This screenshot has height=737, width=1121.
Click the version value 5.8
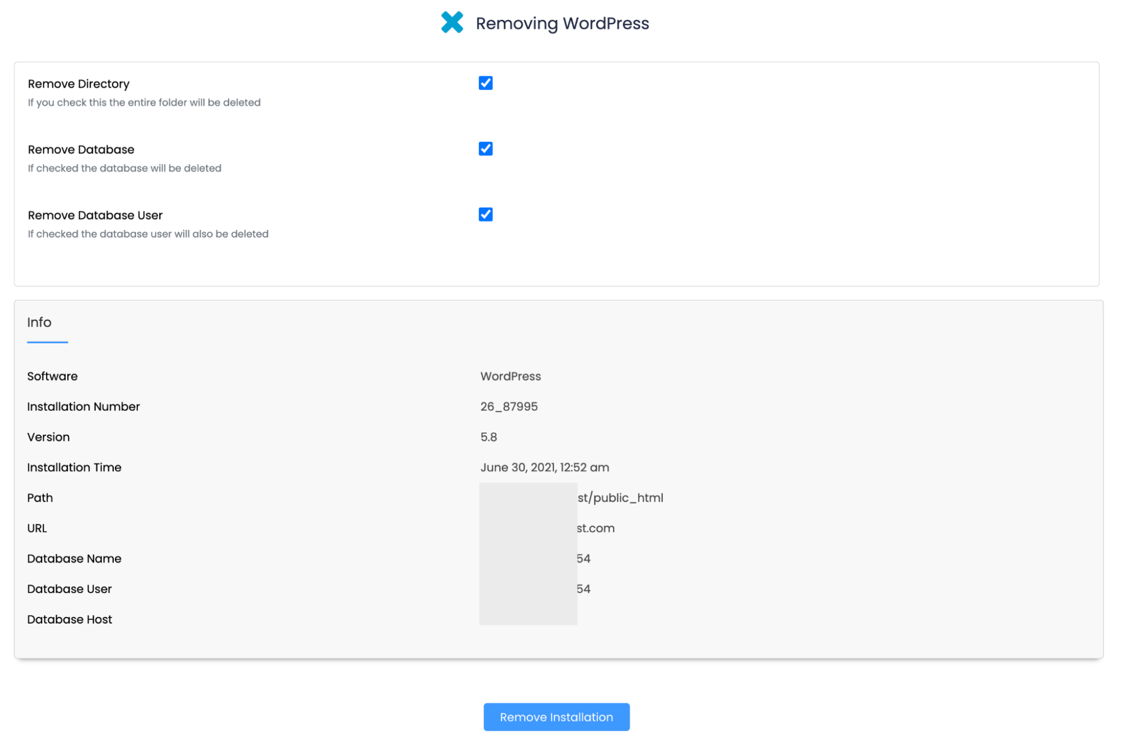tap(488, 437)
